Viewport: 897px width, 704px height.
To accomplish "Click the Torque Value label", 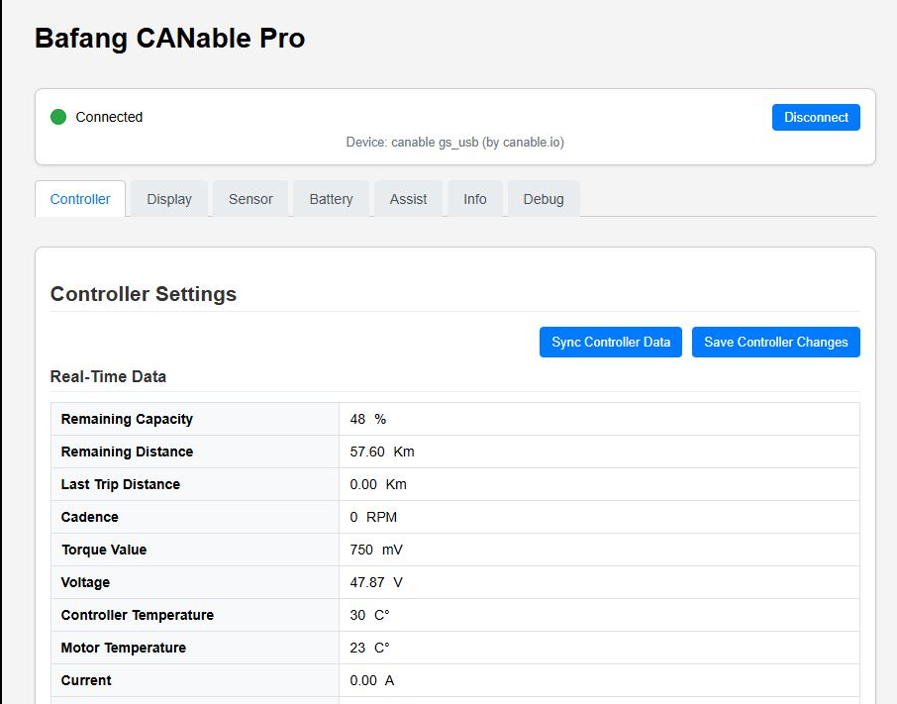I will coord(104,550).
